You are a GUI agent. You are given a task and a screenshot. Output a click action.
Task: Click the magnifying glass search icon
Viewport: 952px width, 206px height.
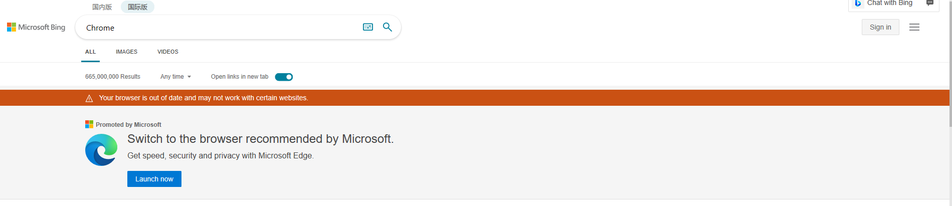pyautogui.click(x=388, y=27)
